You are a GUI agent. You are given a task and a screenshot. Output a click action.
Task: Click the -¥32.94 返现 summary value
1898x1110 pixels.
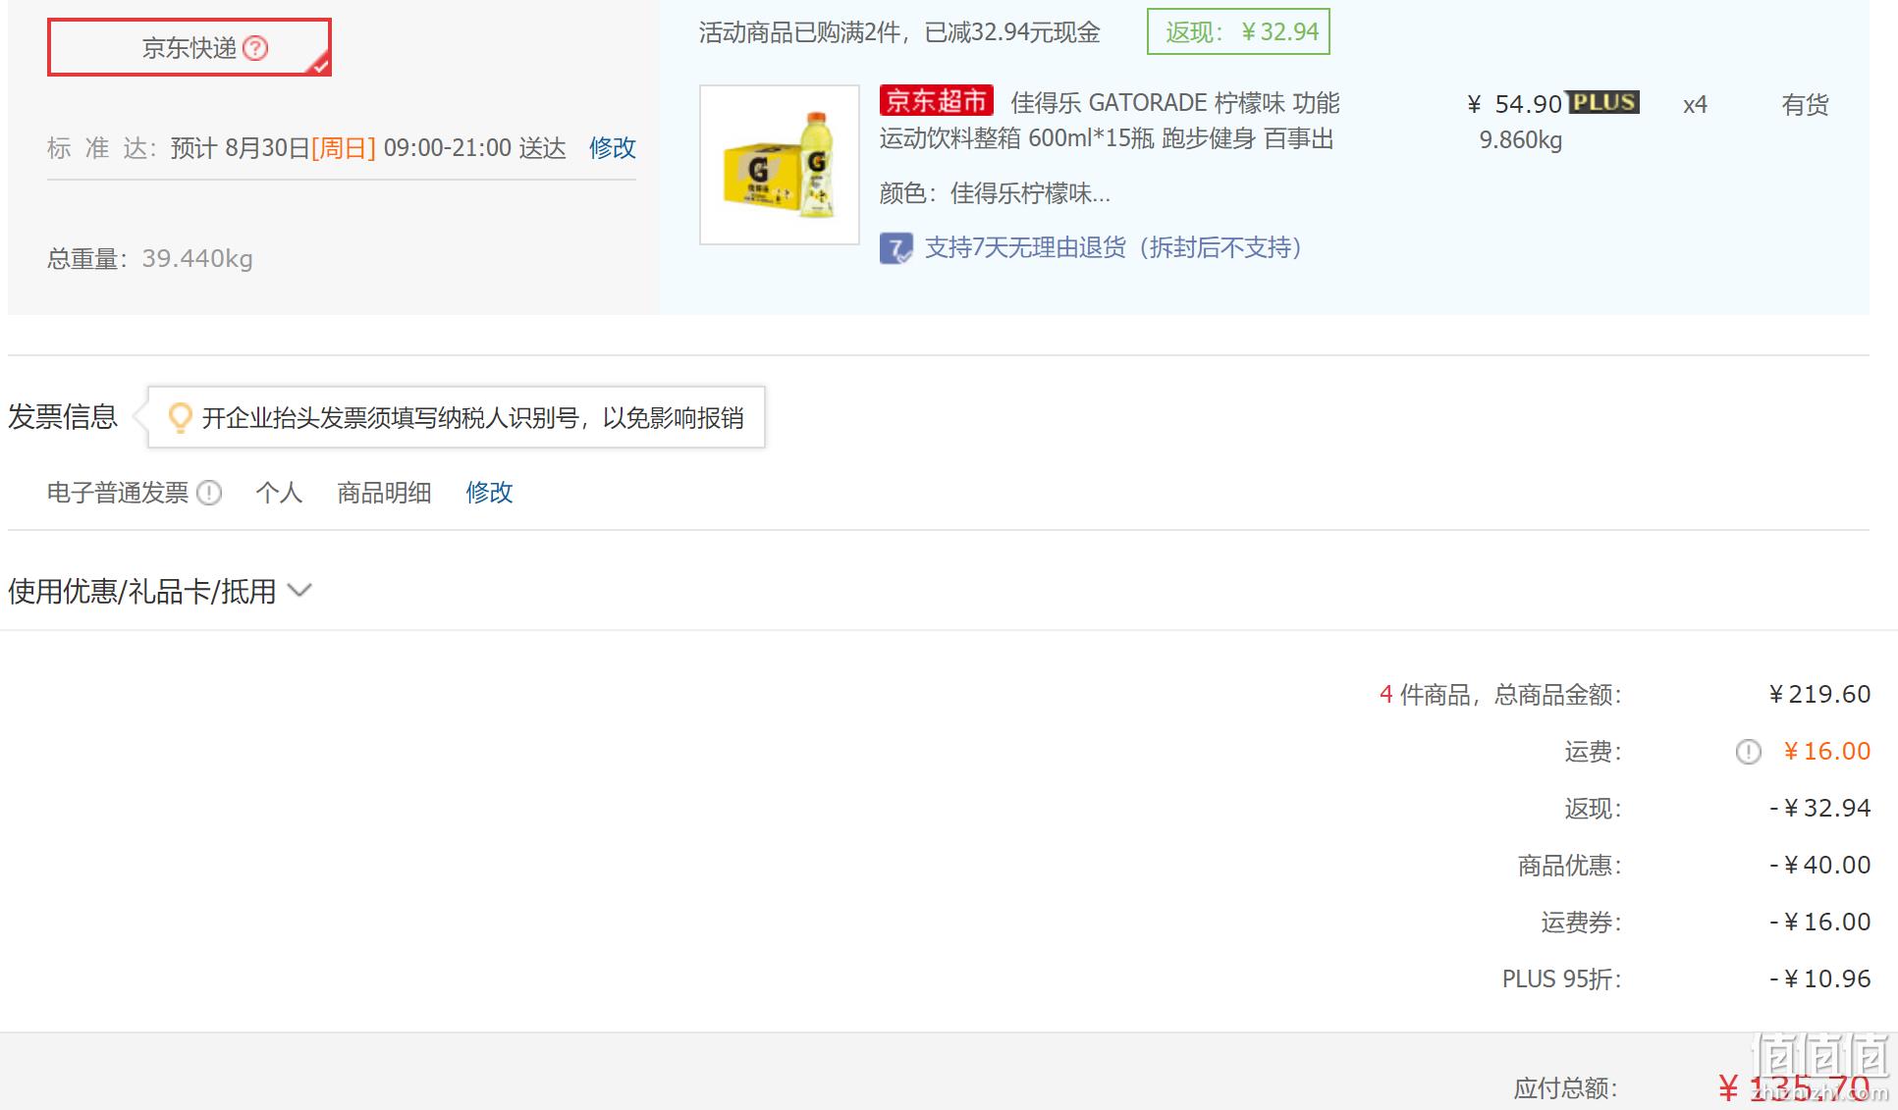1820,809
